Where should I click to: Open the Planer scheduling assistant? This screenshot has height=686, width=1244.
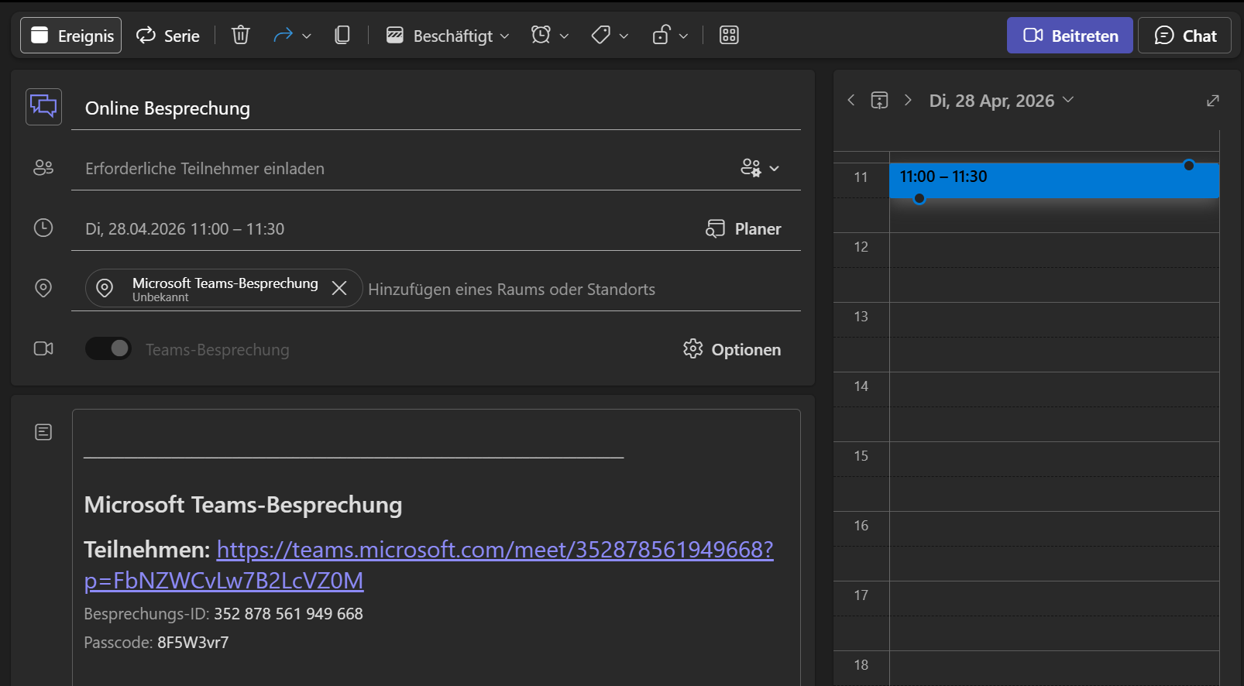pyautogui.click(x=743, y=229)
